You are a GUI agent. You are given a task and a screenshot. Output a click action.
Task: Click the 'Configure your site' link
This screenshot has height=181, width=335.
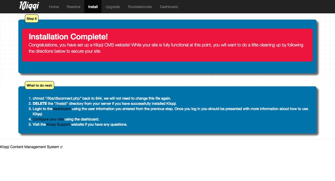[48, 119]
